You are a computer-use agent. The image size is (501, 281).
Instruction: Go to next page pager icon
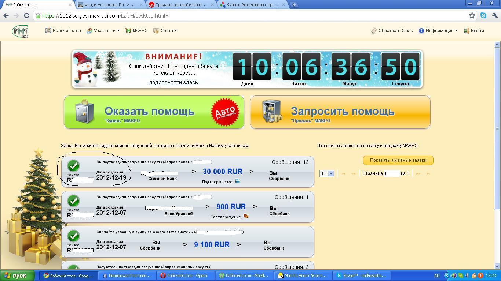click(x=418, y=173)
